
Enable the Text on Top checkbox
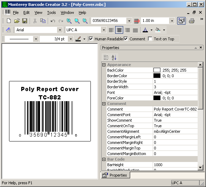pyautogui.click(x=150, y=39)
